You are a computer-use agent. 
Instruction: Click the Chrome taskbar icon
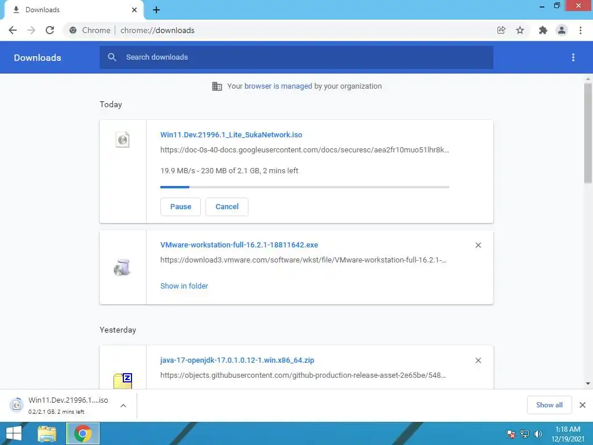pos(83,433)
